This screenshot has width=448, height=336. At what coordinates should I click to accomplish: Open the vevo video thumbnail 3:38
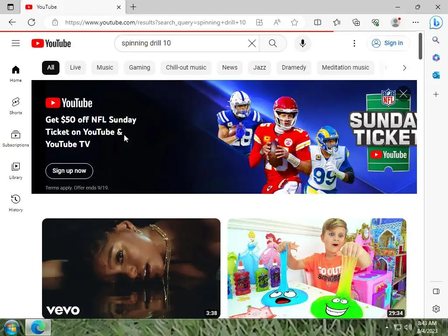(x=131, y=268)
